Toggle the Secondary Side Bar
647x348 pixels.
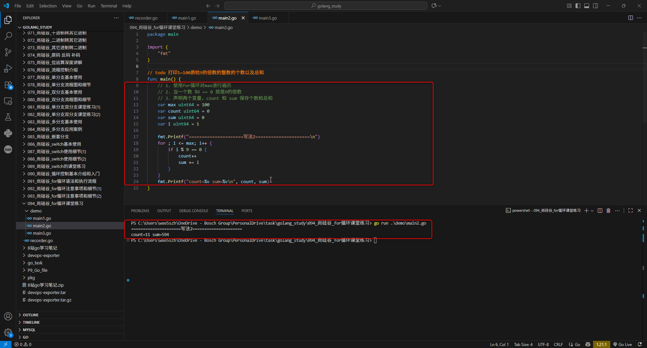(x=595, y=6)
